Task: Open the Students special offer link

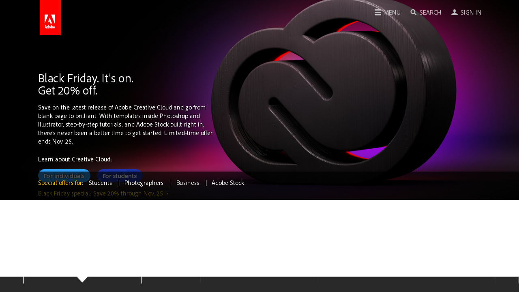Action: [x=100, y=183]
